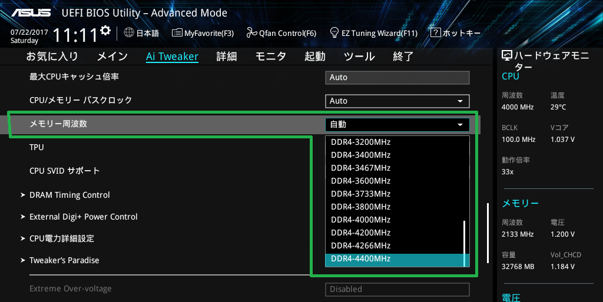Click the メモリー section heading
The width and height of the screenshot is (603, 302).
coord(521,203)
